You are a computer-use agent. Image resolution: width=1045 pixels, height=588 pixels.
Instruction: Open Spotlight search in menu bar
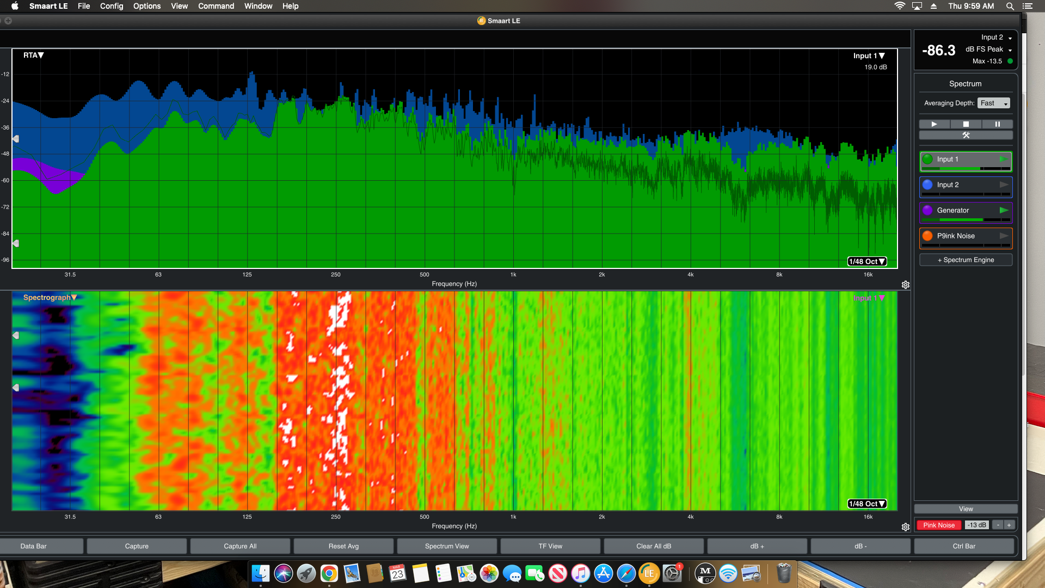pyautogui.click(x=1010, y=6)
